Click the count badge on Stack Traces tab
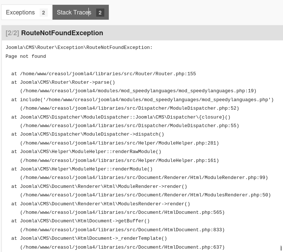Viewport: 283px width, 252px height. tap(100, 13)
